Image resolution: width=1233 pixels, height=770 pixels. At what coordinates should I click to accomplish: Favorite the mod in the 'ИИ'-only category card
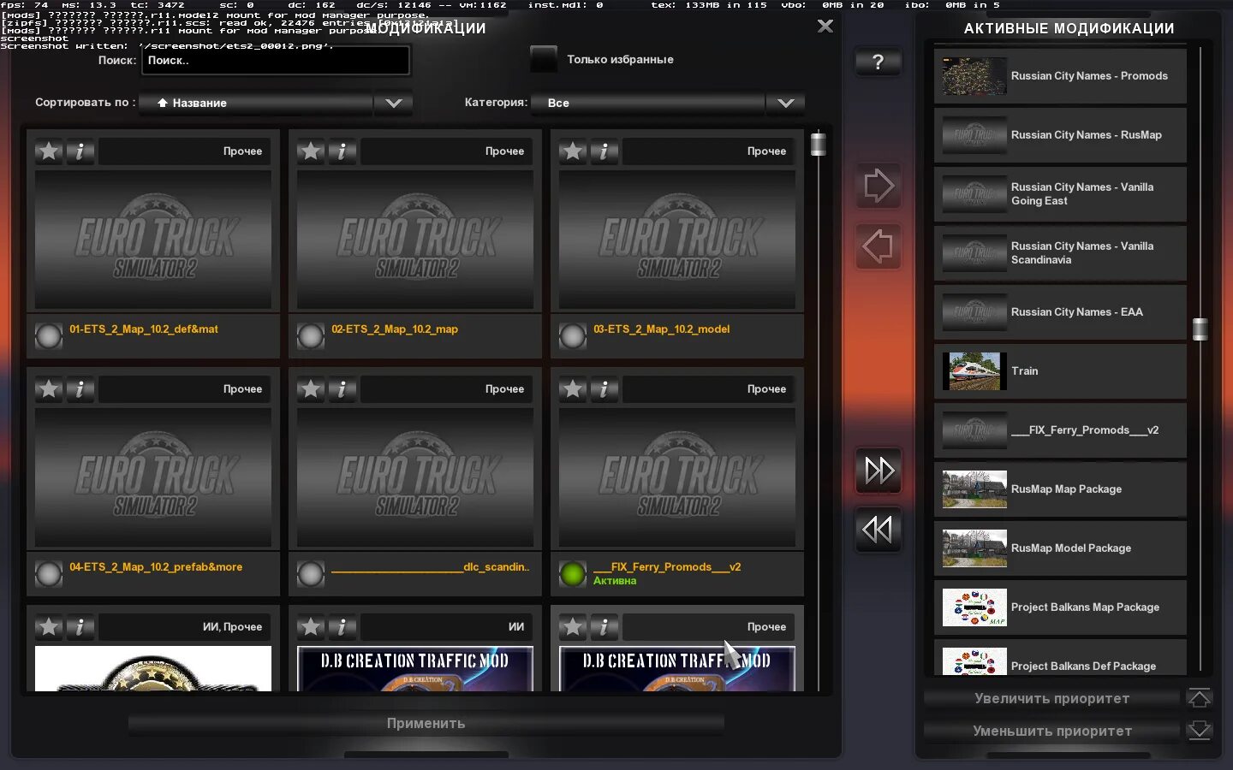point(311,627)
